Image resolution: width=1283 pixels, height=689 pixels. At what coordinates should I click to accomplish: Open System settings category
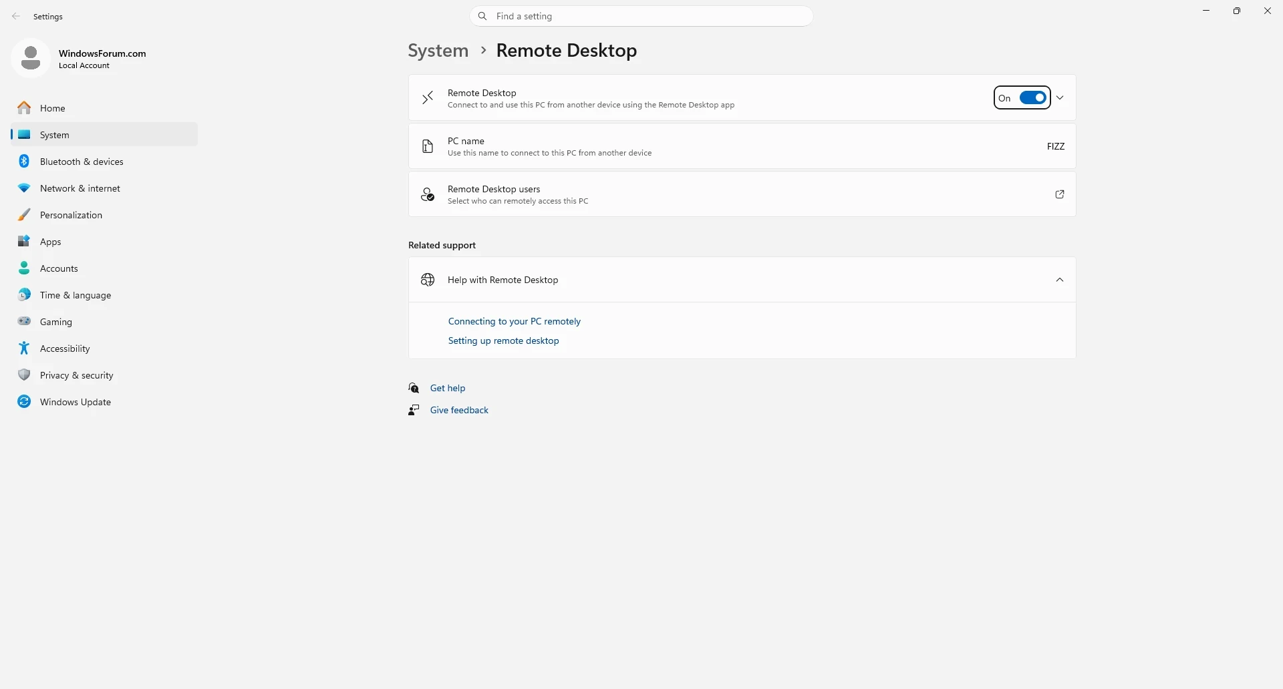(104, 134)
